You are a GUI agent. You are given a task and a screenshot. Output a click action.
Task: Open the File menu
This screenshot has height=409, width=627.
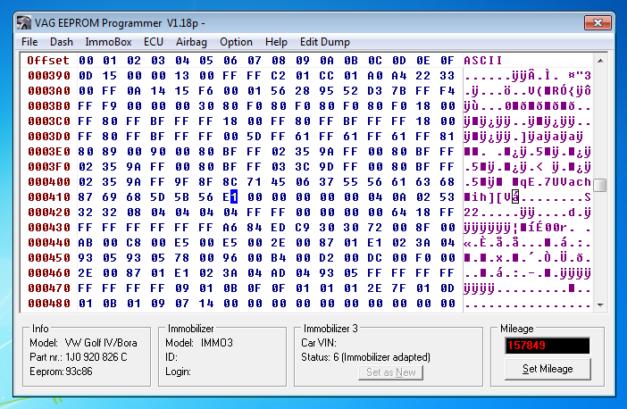click(x=29, y=42)
